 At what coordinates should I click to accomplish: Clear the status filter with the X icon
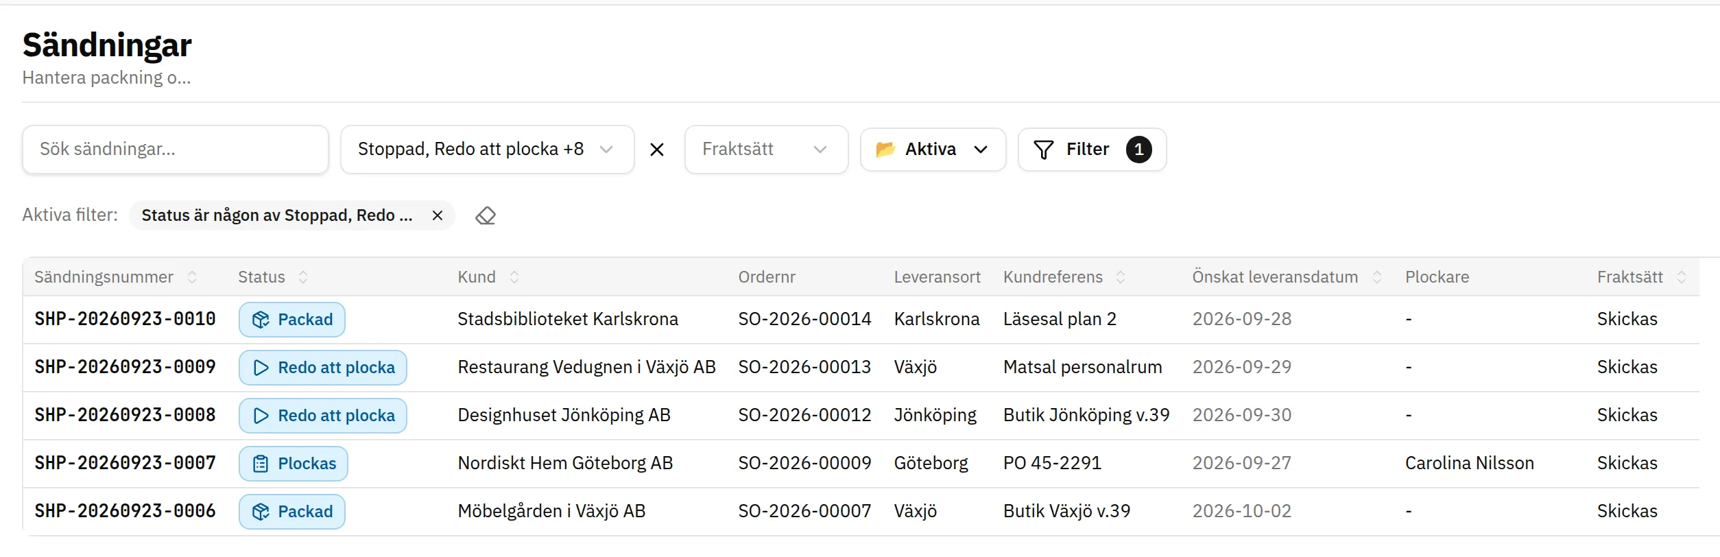656,150
